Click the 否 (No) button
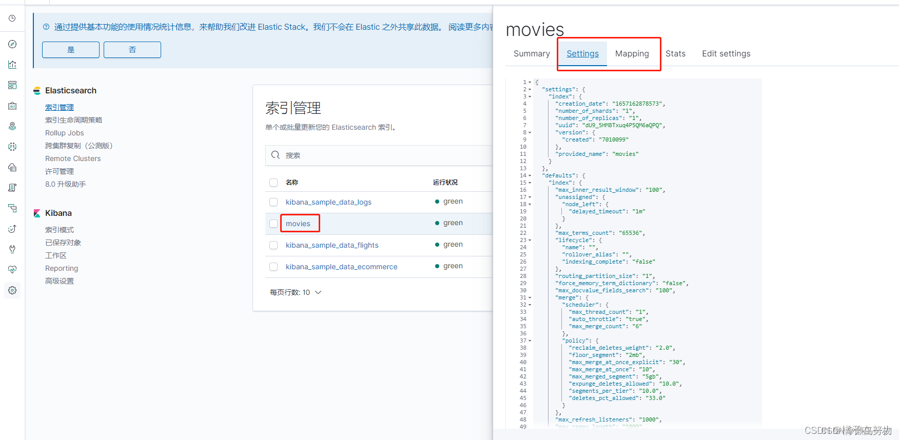This screenshot has width=899, height=440. [x=132, y=50]
